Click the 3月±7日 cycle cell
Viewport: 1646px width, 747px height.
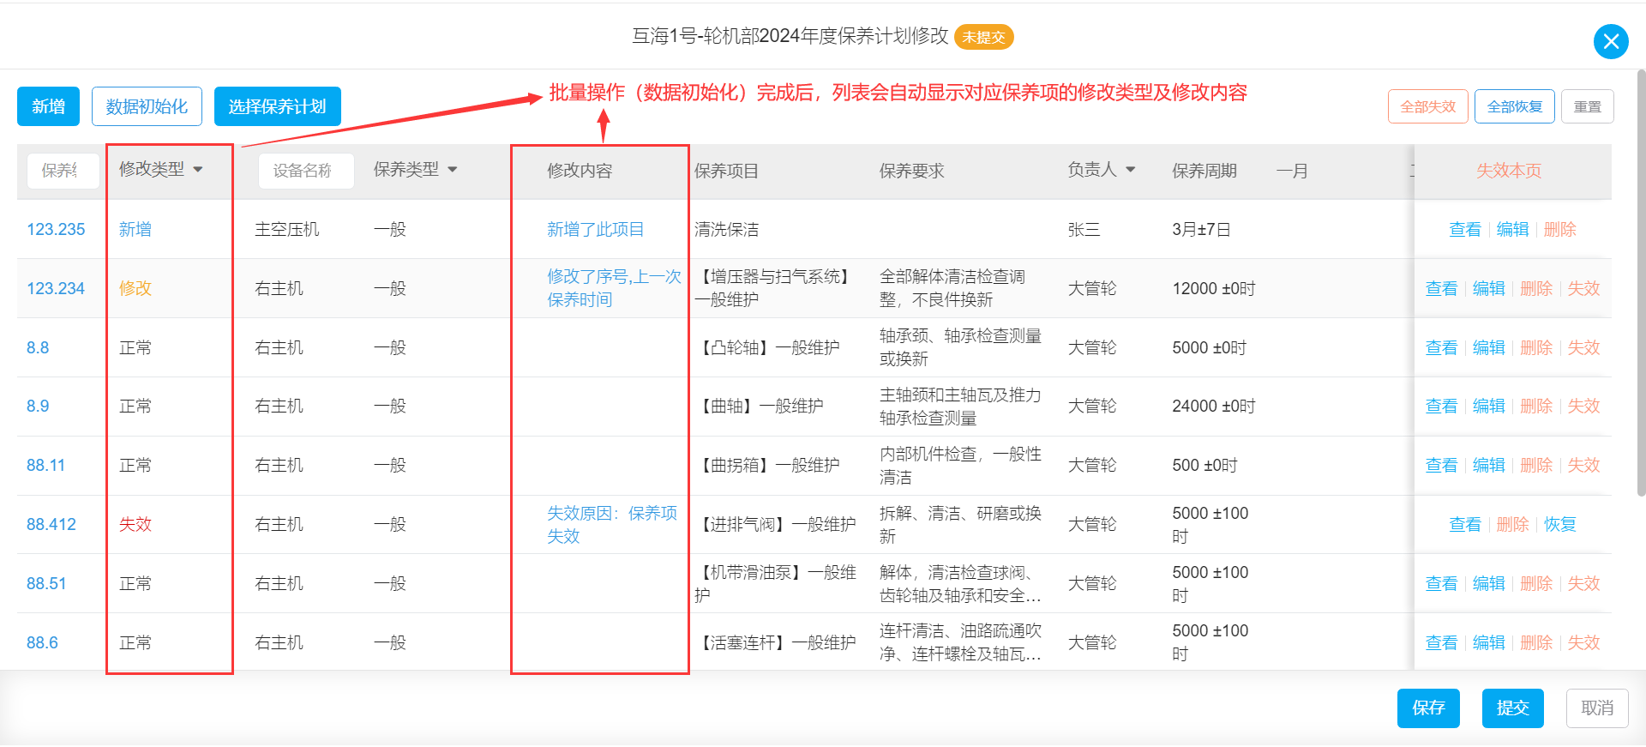tap(1202, 229)
